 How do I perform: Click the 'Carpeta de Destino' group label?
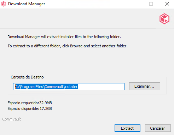tap(27, 77)
